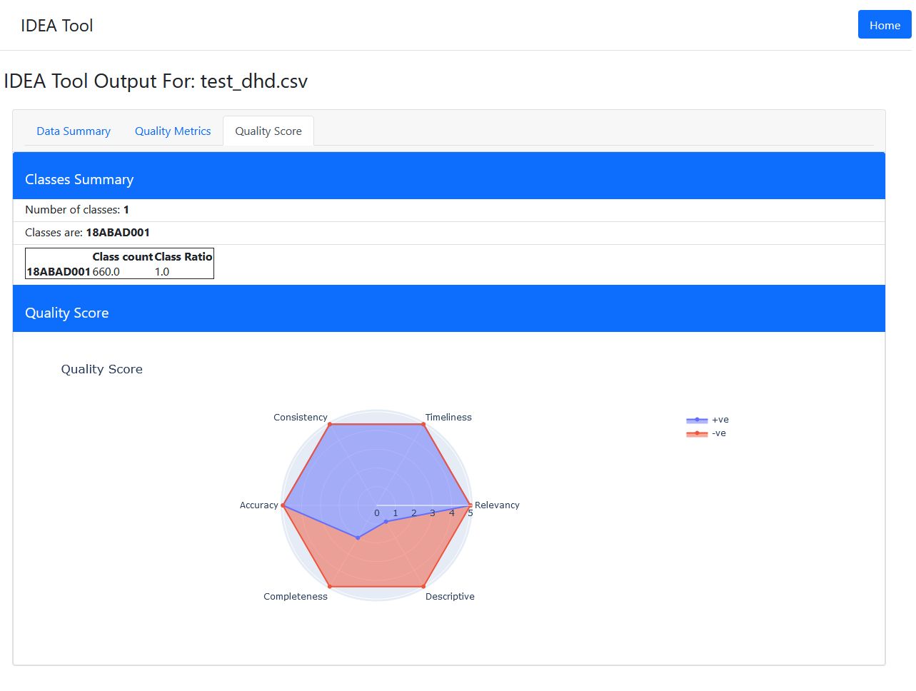Click the Home button
This screenshot has height=691, width=916.
(884, 25)
